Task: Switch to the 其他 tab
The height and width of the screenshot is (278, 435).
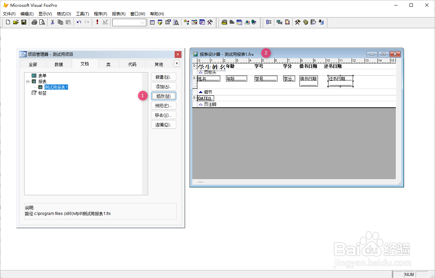Action: (159, 64)
